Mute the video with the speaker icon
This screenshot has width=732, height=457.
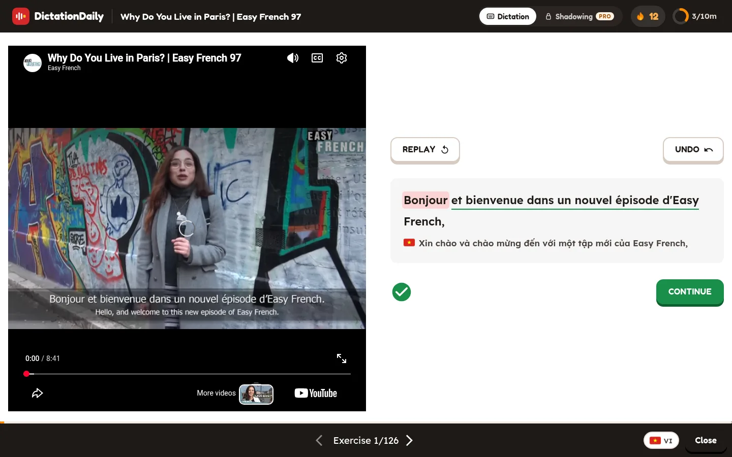click(x=293, y=58)
